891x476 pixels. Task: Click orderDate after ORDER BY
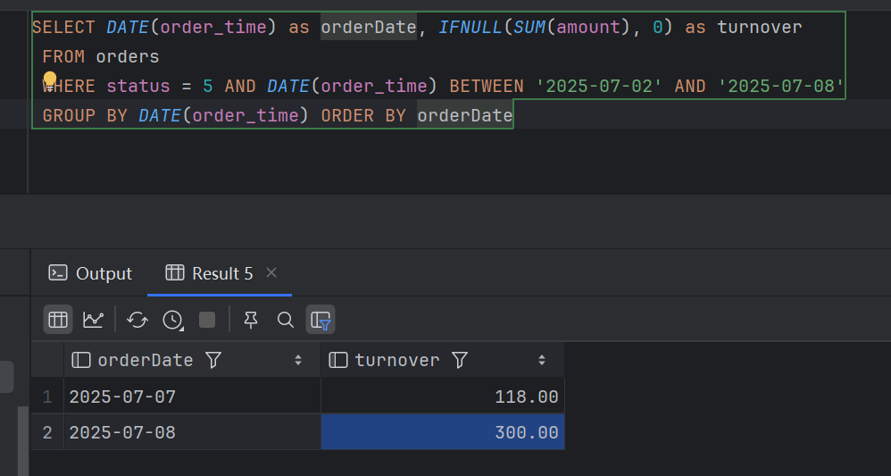[465, 116]
